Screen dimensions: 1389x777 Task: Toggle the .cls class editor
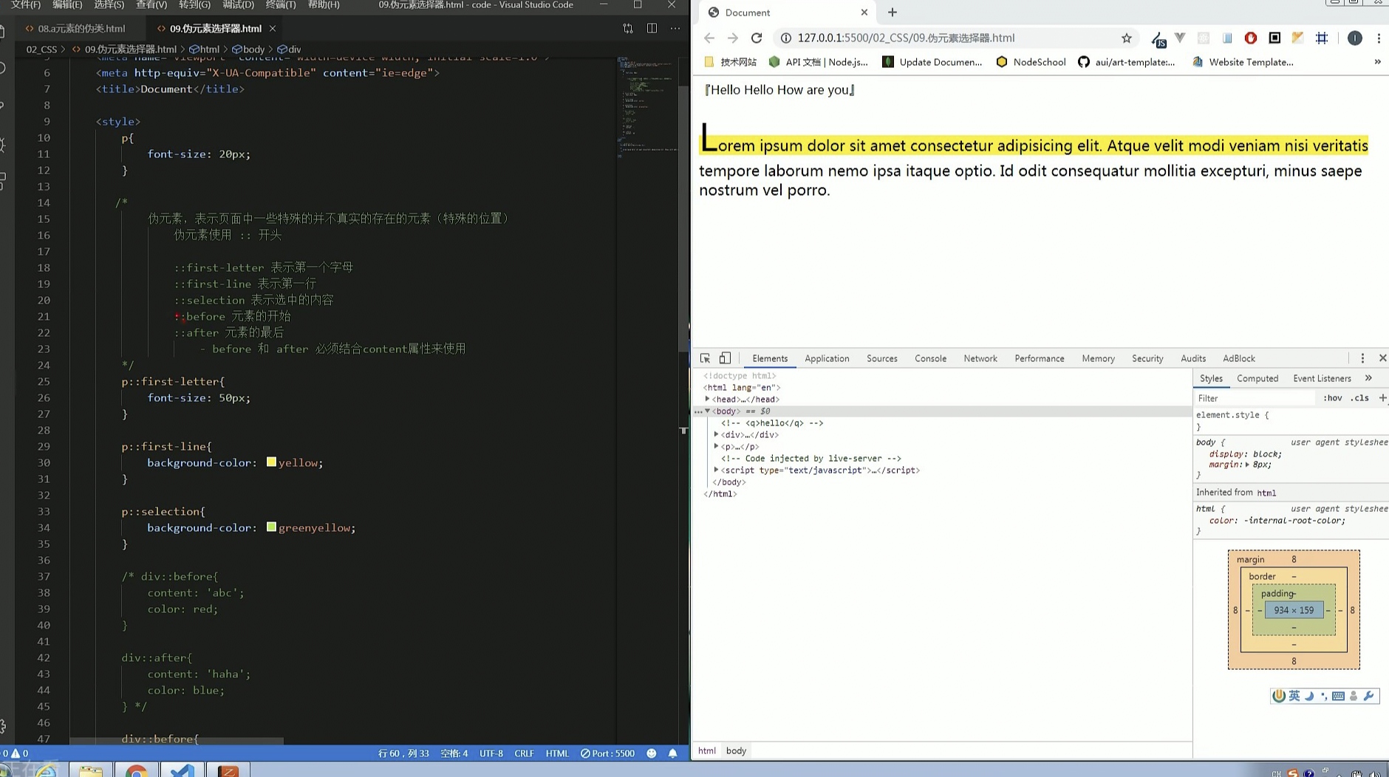[1359, 398]
